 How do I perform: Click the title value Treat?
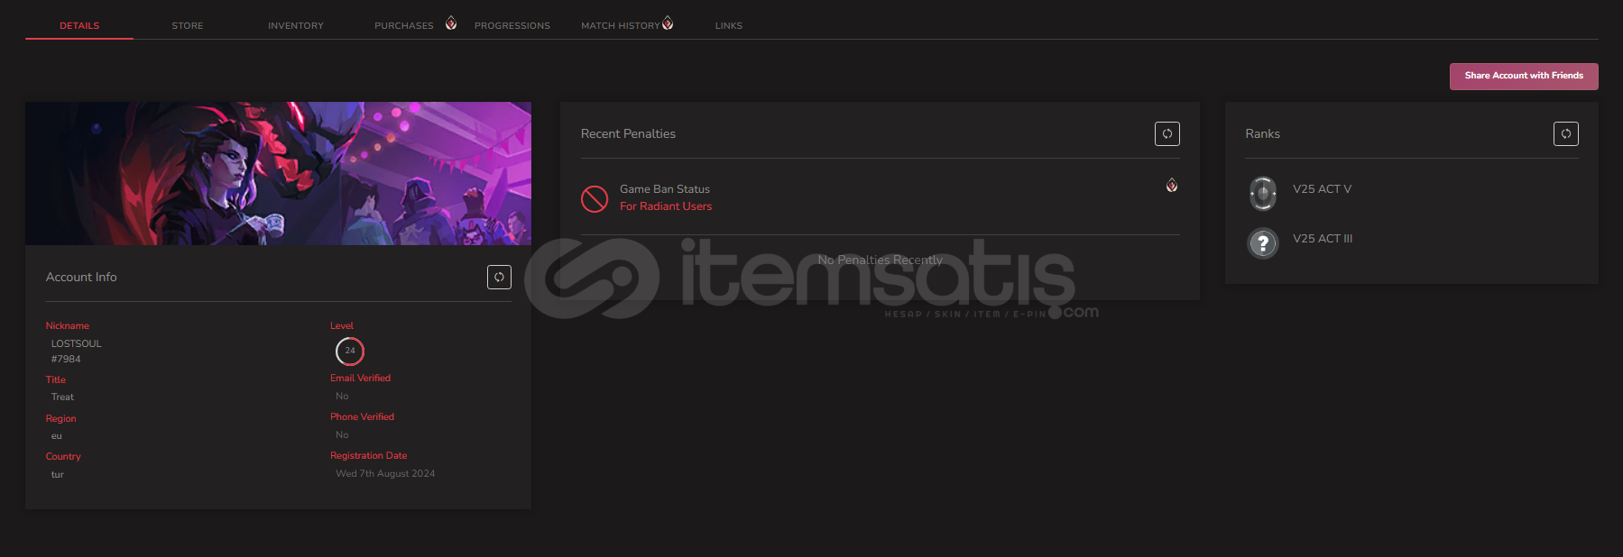[x=62, y=397]
